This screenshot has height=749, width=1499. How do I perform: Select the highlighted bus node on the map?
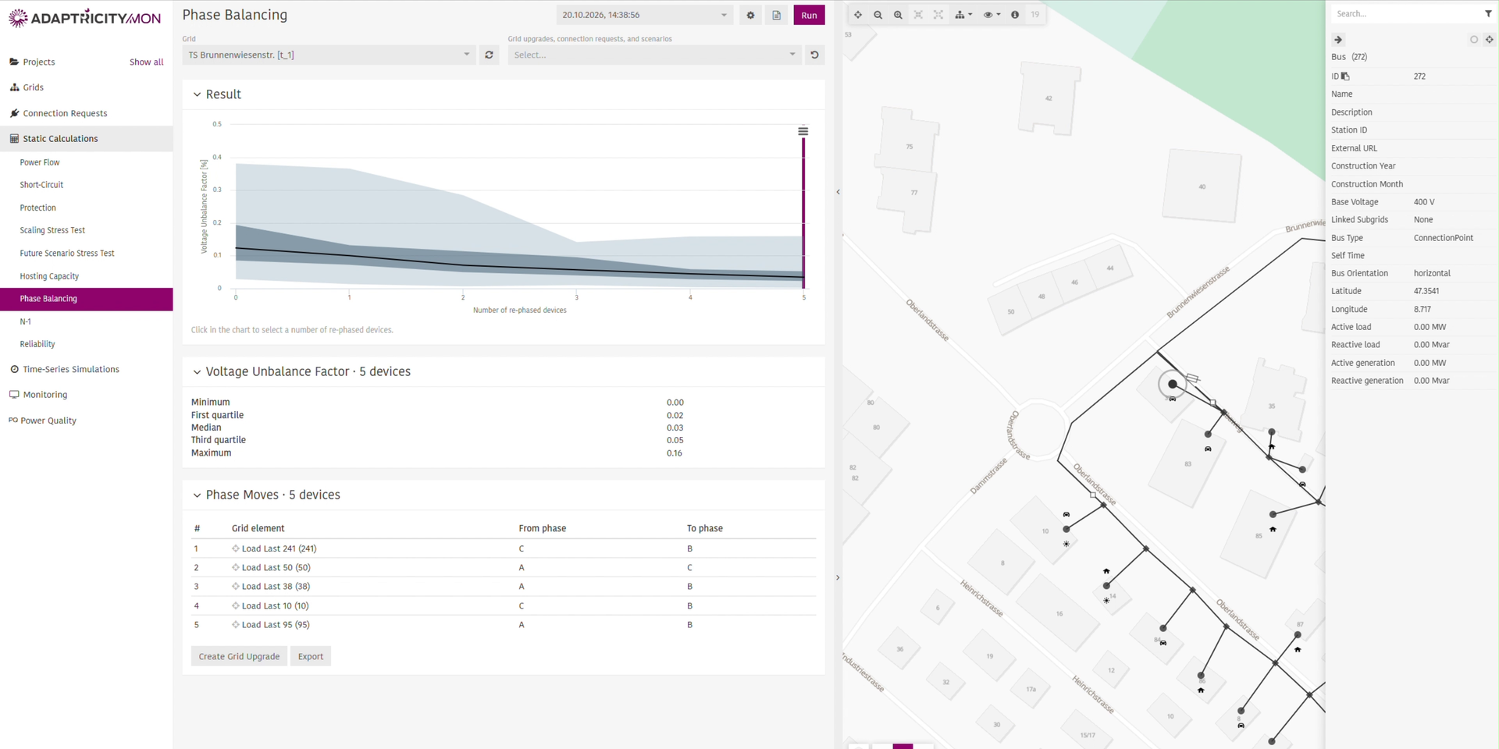(1172, 384)
